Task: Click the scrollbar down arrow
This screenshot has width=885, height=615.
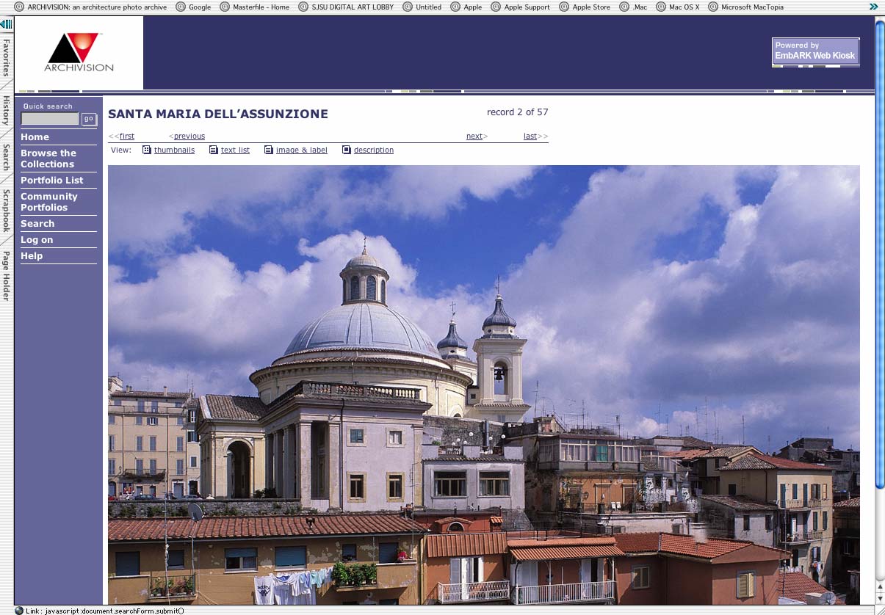Action: coord(880,599)
